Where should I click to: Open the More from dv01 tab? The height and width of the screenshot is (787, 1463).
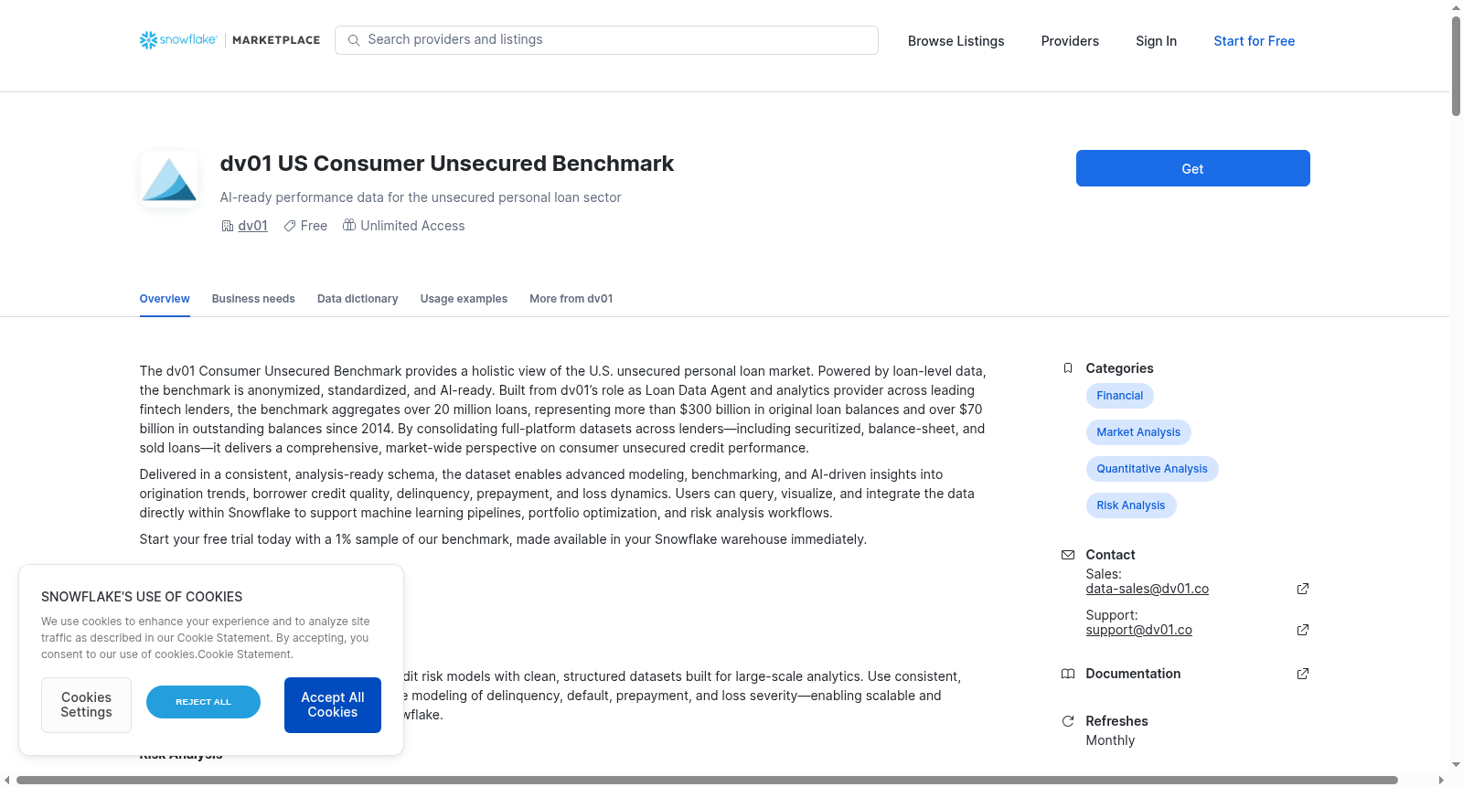(571, 299)
